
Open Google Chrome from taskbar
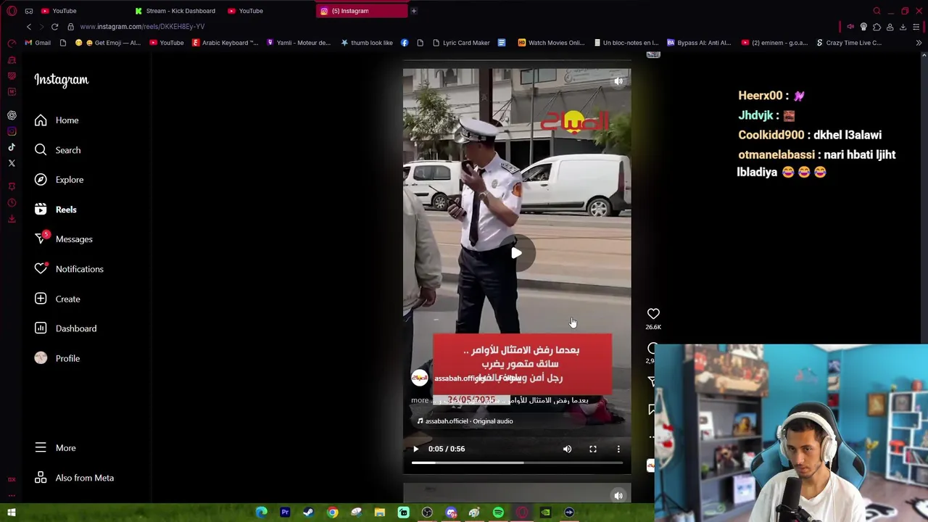[332, 513]
